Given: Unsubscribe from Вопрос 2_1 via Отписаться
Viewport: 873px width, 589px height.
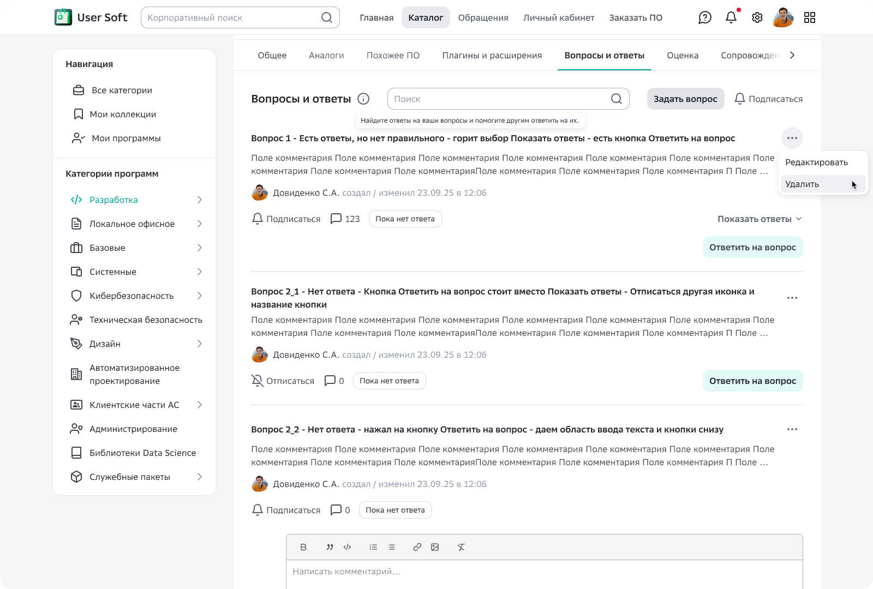Looking at the screenshot, I should [x=282, y=381].
